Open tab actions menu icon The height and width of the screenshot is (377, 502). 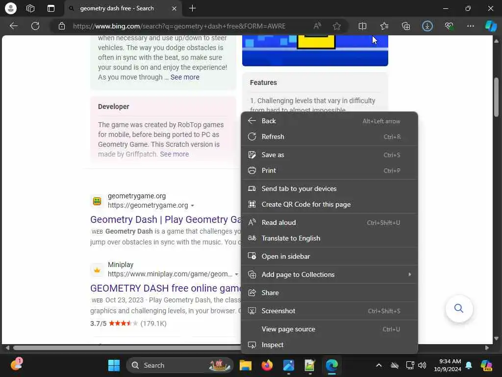coord(51,8)
